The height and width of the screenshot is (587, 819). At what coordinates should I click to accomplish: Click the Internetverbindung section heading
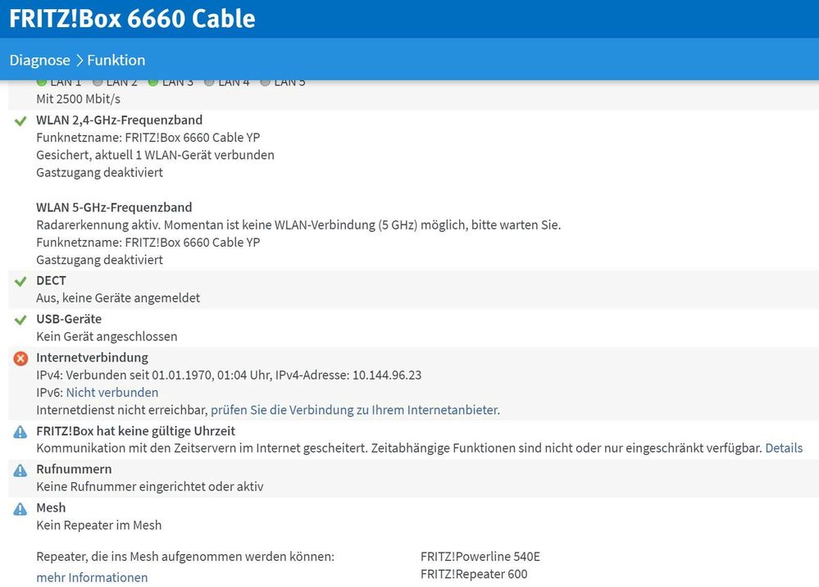pyautogui.click(x=92, y=357)
